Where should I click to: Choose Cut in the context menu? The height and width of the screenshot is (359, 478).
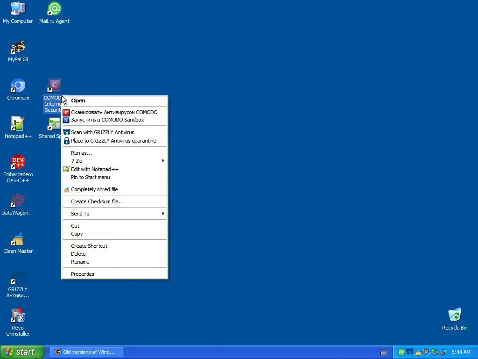coord(115,226)
